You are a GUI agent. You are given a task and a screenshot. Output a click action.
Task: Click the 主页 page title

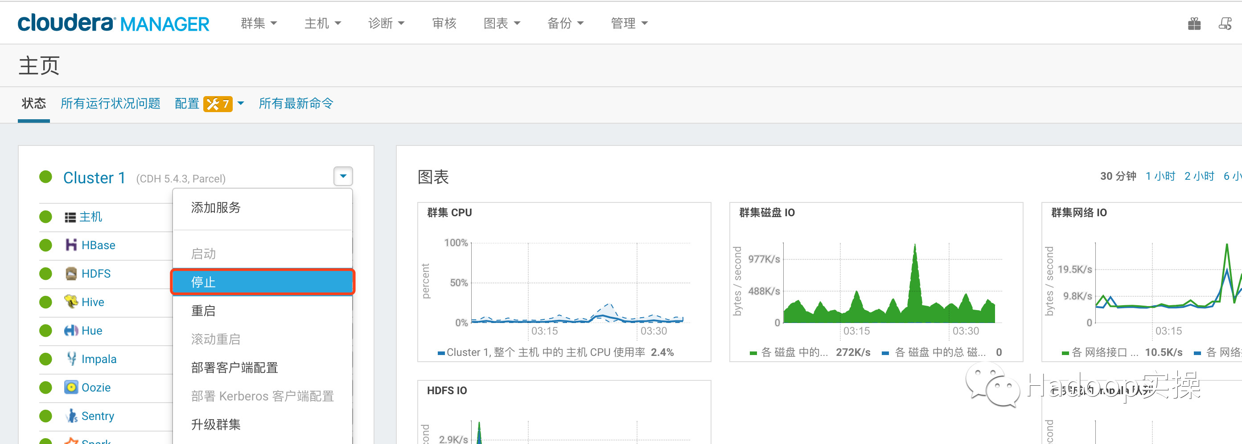click(x=39, y=65)
